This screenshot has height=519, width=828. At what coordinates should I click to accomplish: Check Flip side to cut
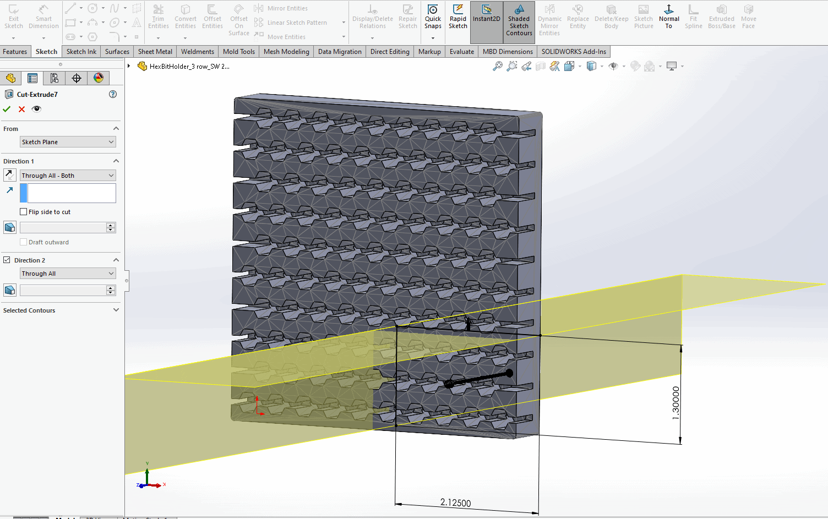(23, 212)
